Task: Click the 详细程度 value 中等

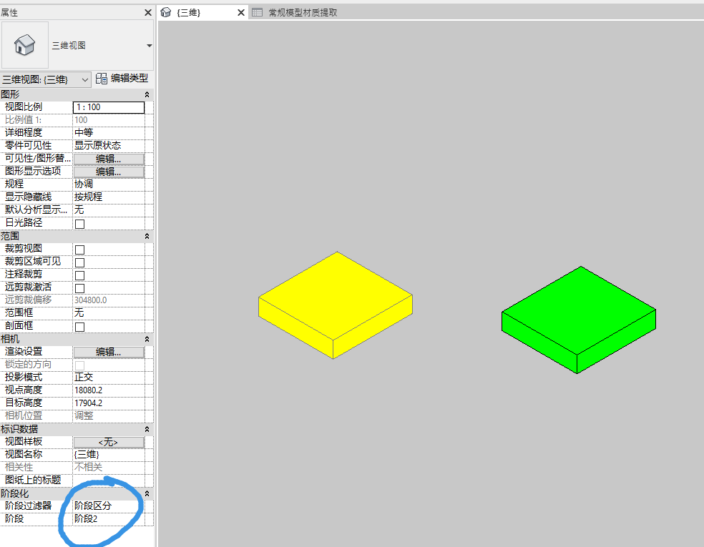Action: click(84, 133)
